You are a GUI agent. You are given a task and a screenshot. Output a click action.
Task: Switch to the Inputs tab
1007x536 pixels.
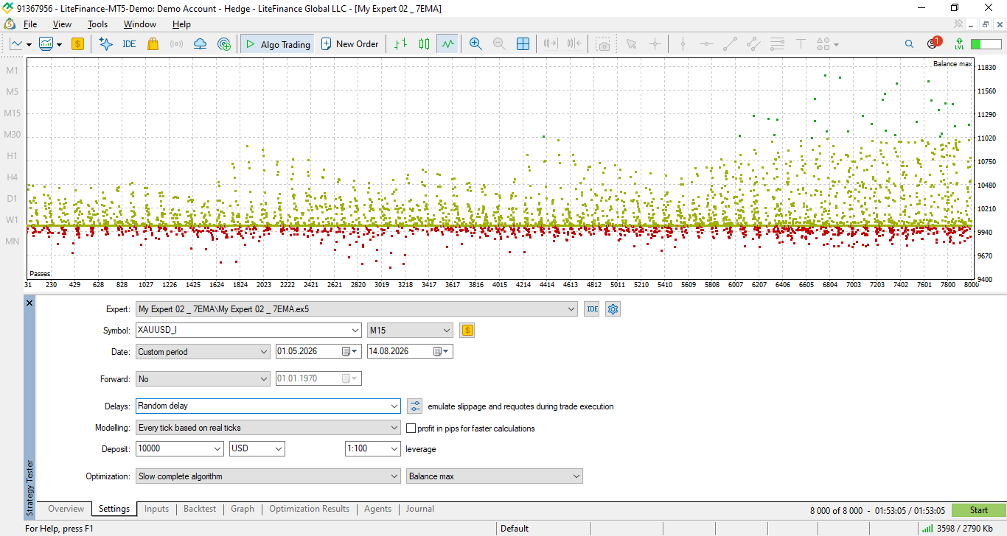[x=156, y=509]
